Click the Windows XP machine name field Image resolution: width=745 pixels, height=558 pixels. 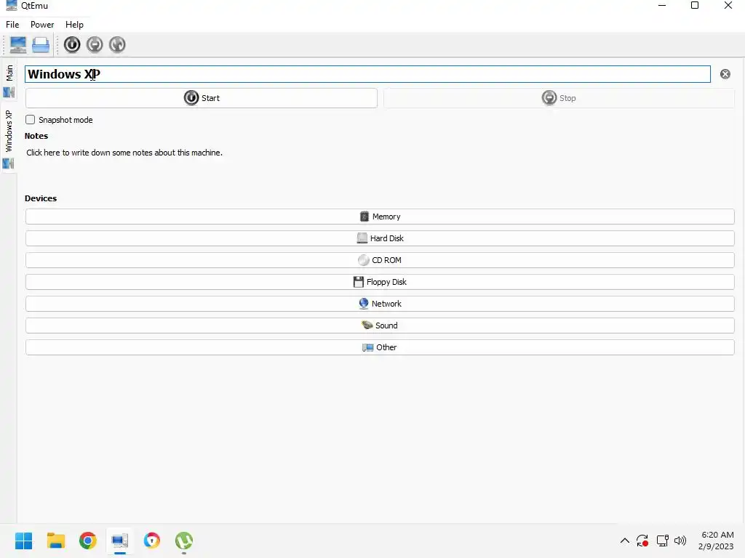(367, 74)
